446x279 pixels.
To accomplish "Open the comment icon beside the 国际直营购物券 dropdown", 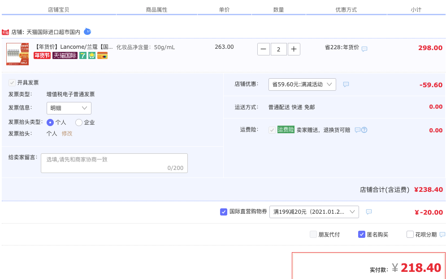I will (x=369, y=212).
